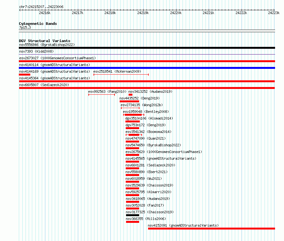Open nsv3418065 (Audano2019) label
The image size is (284, 241).
pyautogui.click(x=148, y=199)
